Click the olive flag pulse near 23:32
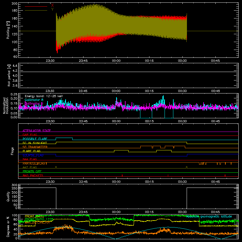 pos(56,167)
